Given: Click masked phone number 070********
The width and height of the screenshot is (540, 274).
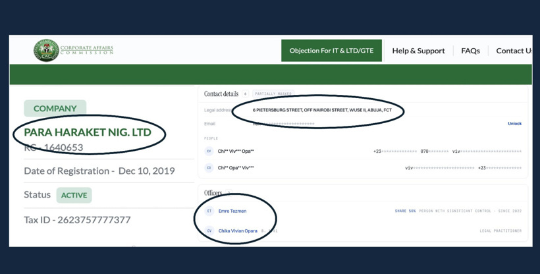Looking at the screenshot, I should 434,151.
